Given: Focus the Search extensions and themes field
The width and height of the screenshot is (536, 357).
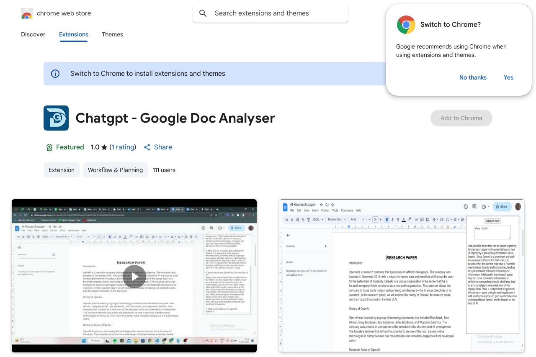Looking at the screenshot, I should point(271,13).
